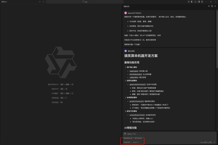
Task: Click the chat message input field
Action: (x=169, y=138)
